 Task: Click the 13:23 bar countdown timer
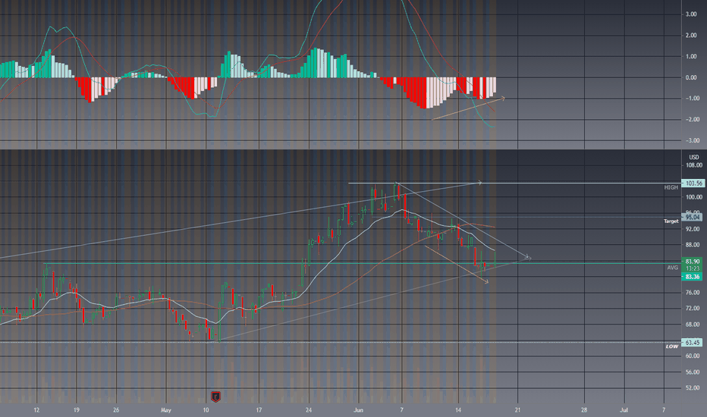point(693,268)
